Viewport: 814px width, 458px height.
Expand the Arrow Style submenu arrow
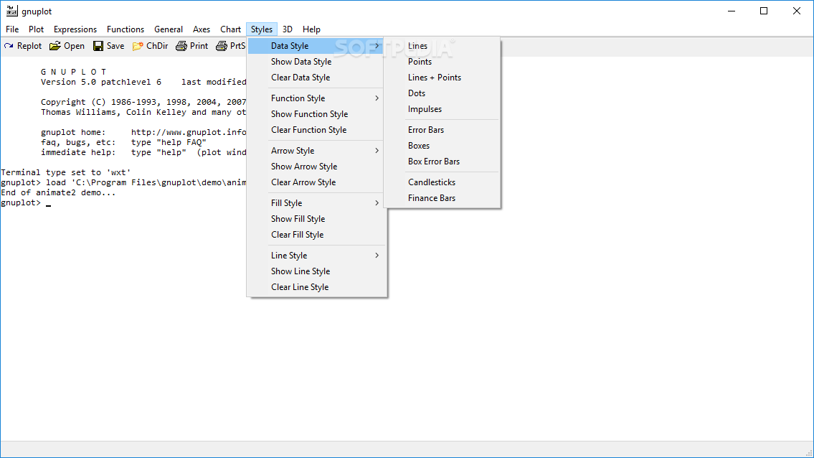coord(377,151)
